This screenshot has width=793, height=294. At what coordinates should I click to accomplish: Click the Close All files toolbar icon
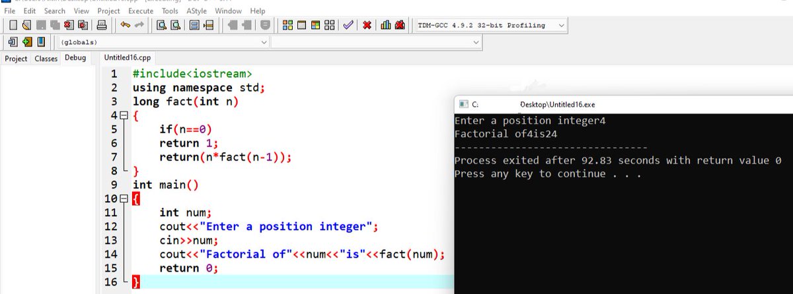pyautogui.click(x=83, y=25)
